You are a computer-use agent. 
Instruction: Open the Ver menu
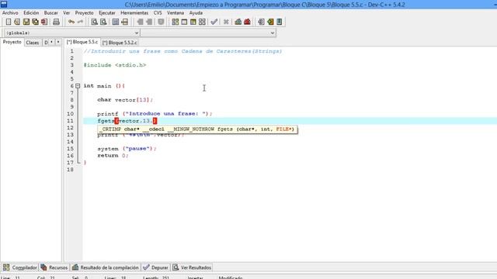(66, 12)
